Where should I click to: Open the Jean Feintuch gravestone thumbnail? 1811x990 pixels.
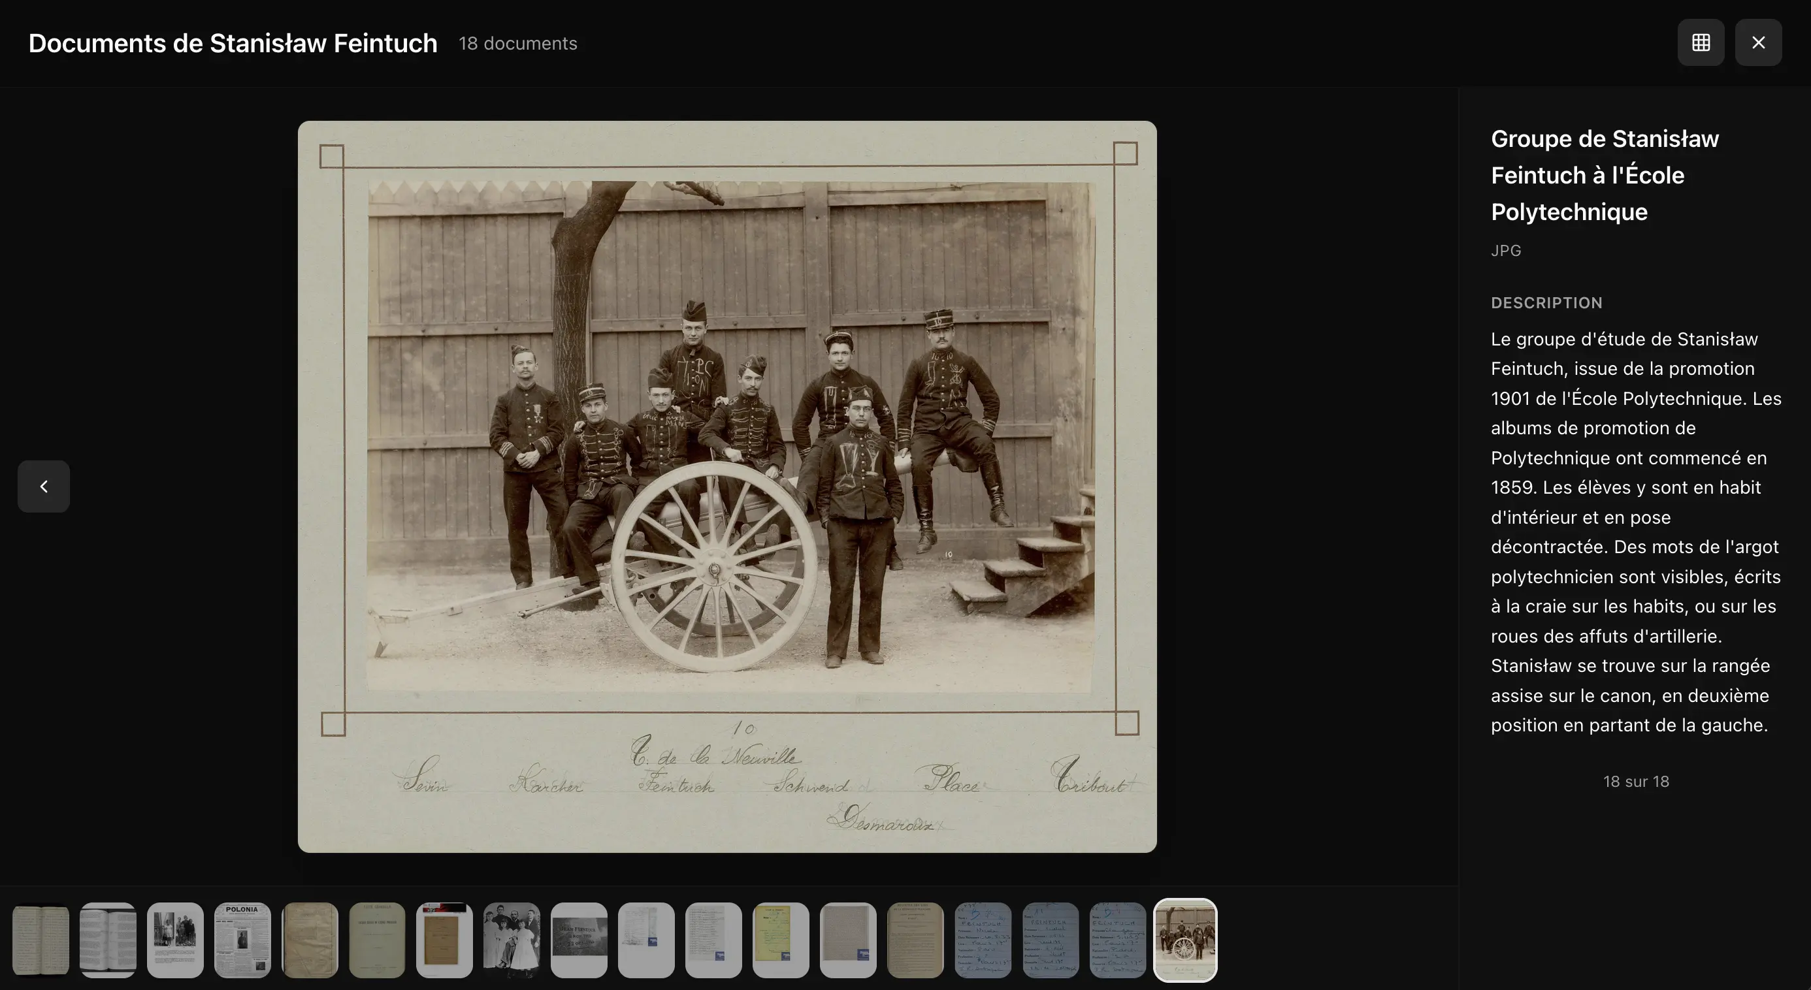point(579,940)
